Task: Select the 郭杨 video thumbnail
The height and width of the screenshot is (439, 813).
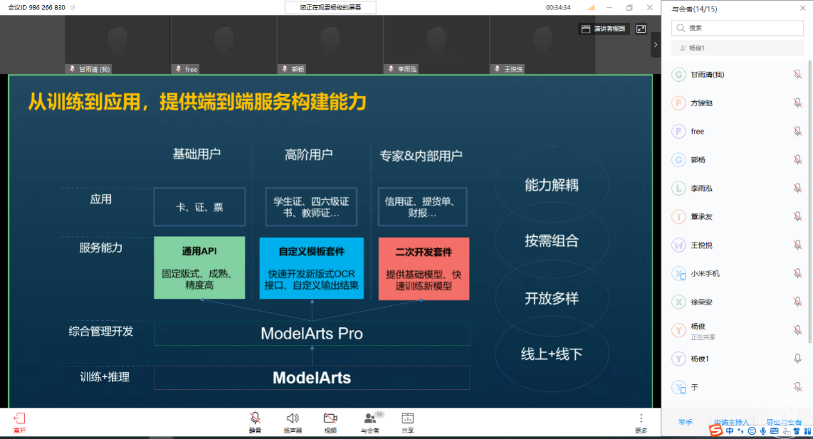Action: [x=330, y=45]
